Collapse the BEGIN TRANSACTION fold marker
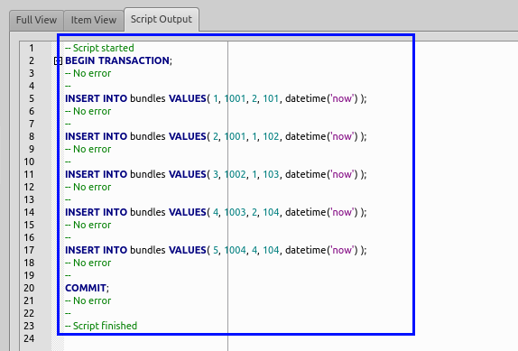This screenshot has height=351, width=518. click(x=58, y=60)
